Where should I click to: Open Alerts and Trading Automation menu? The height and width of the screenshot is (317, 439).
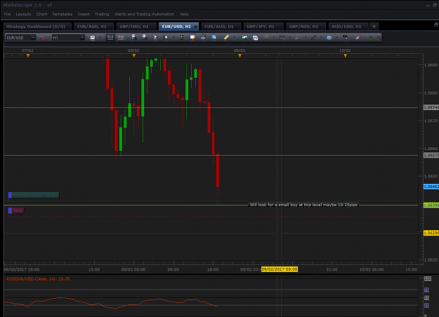144,14
